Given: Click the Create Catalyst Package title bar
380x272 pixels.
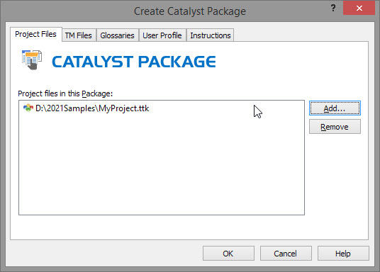Looking at the screenshot, I should point(190,11).
